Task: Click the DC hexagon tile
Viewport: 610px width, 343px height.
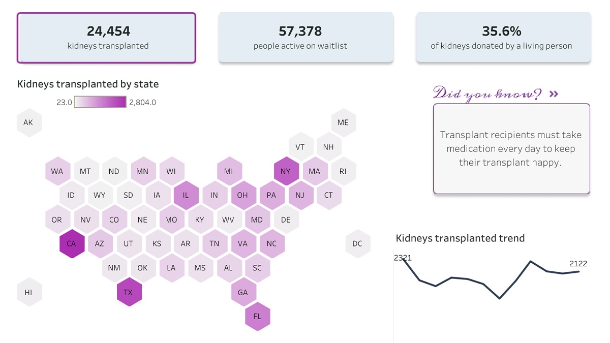Action: pyautogui.click(x=357, y=243)
